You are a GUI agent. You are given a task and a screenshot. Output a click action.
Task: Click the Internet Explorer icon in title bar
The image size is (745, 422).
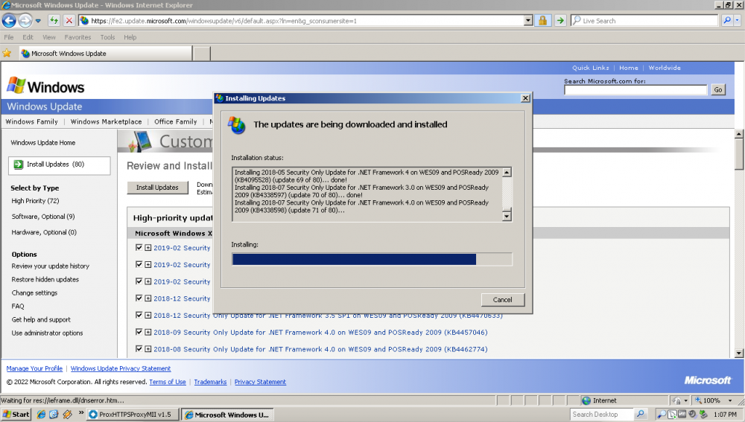click(6, 5)
